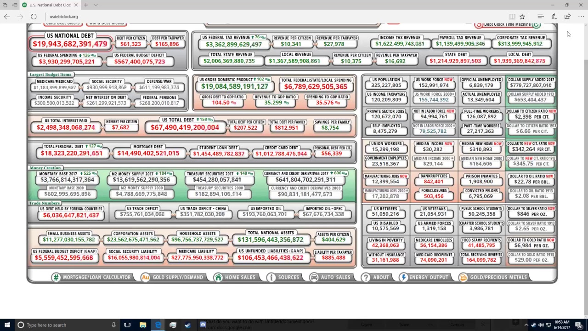Click the Type here to search box
Screen dimensions: 588x331
68,325
